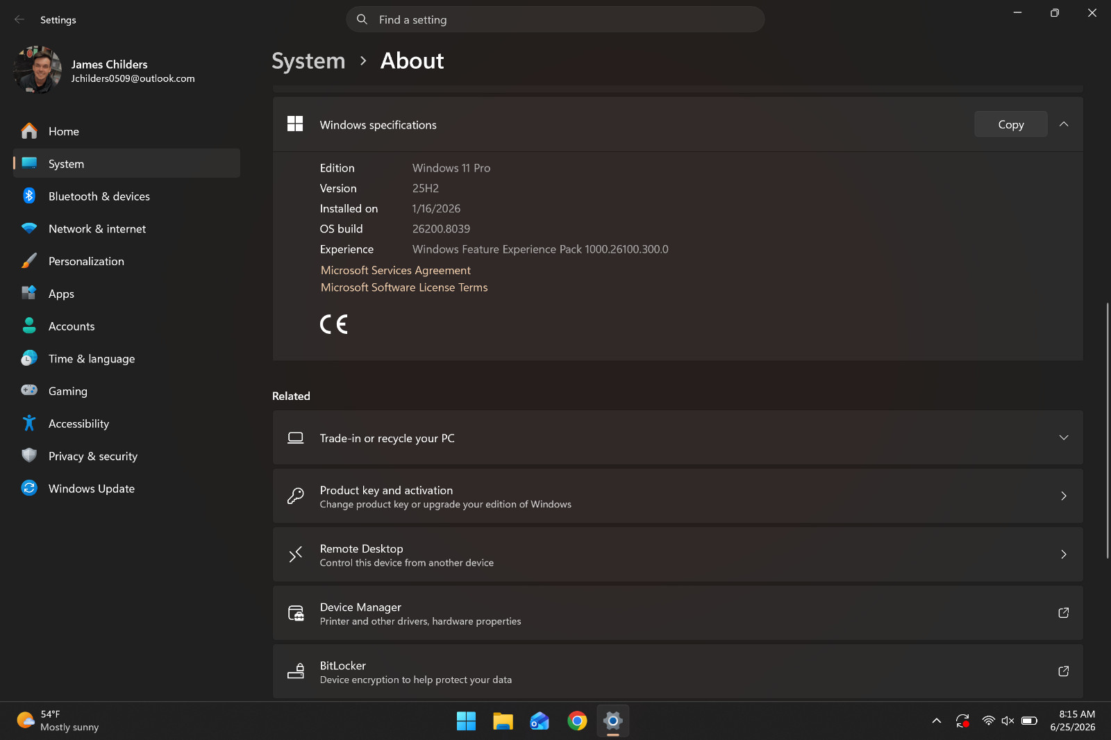Click the key icon for Product key

tap(296, 496)
